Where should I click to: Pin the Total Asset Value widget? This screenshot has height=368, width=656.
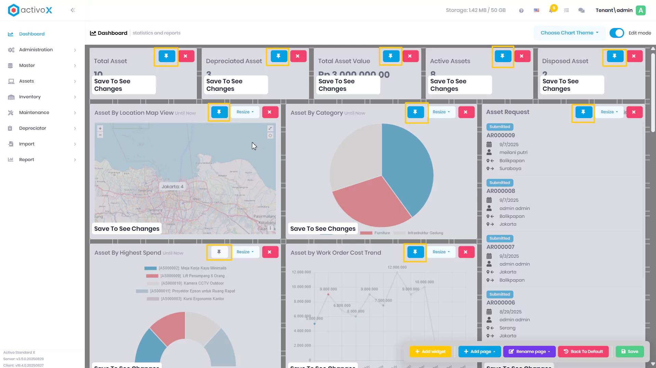391,56
